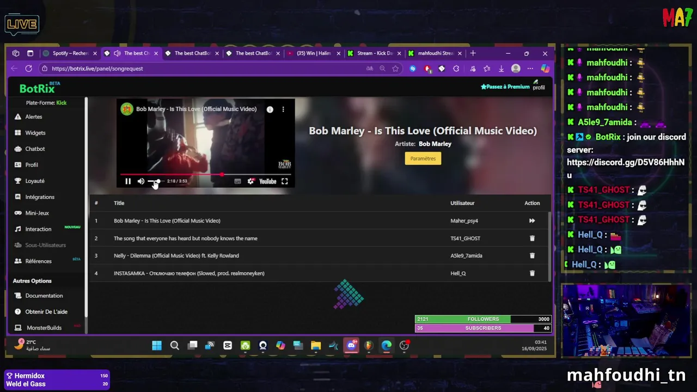Switch to the Stream - Kick Dashboard tab
This screenshot has width=697, height=392.
tap(375, 53)
